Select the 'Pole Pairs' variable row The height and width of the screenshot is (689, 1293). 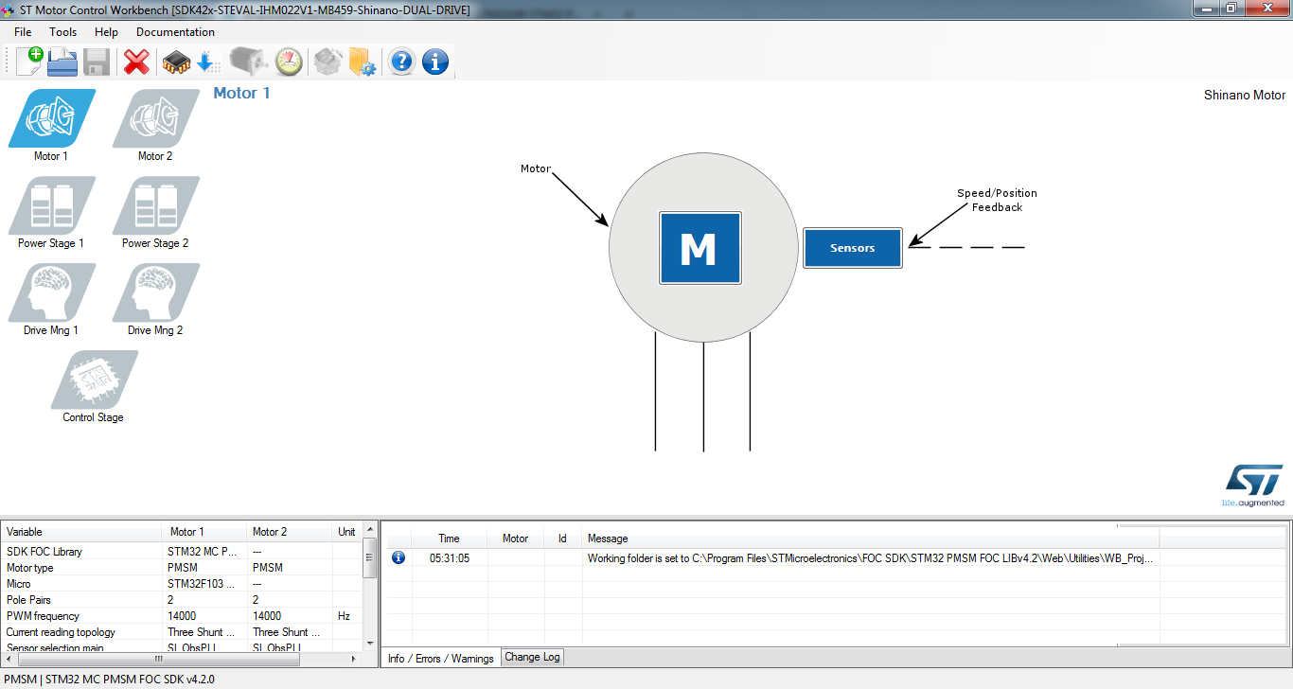point(182,600)
